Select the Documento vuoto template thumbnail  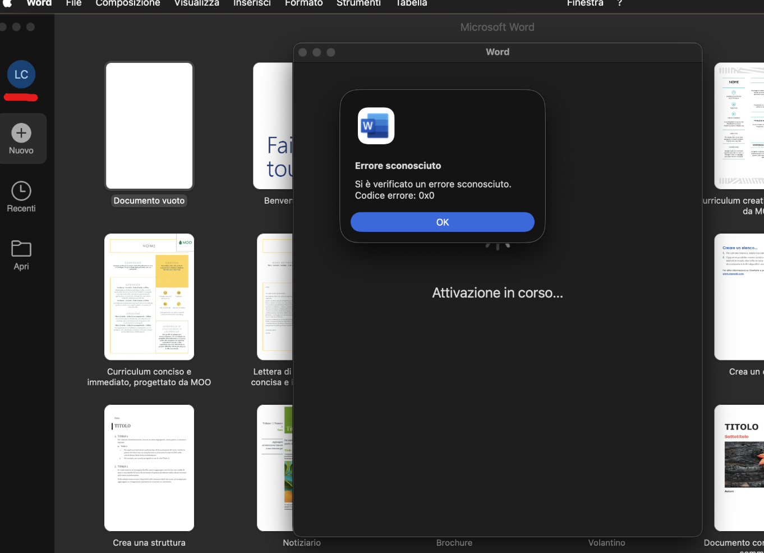click(149, 126)
